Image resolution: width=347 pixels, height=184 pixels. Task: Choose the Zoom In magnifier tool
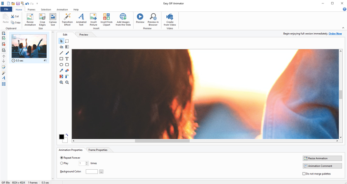click(x=61, y=82)
